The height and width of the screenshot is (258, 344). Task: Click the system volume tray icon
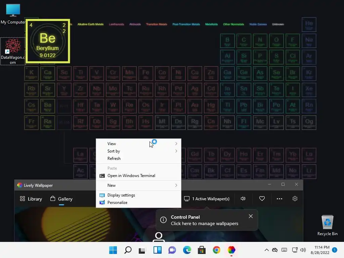coord(303,250)
